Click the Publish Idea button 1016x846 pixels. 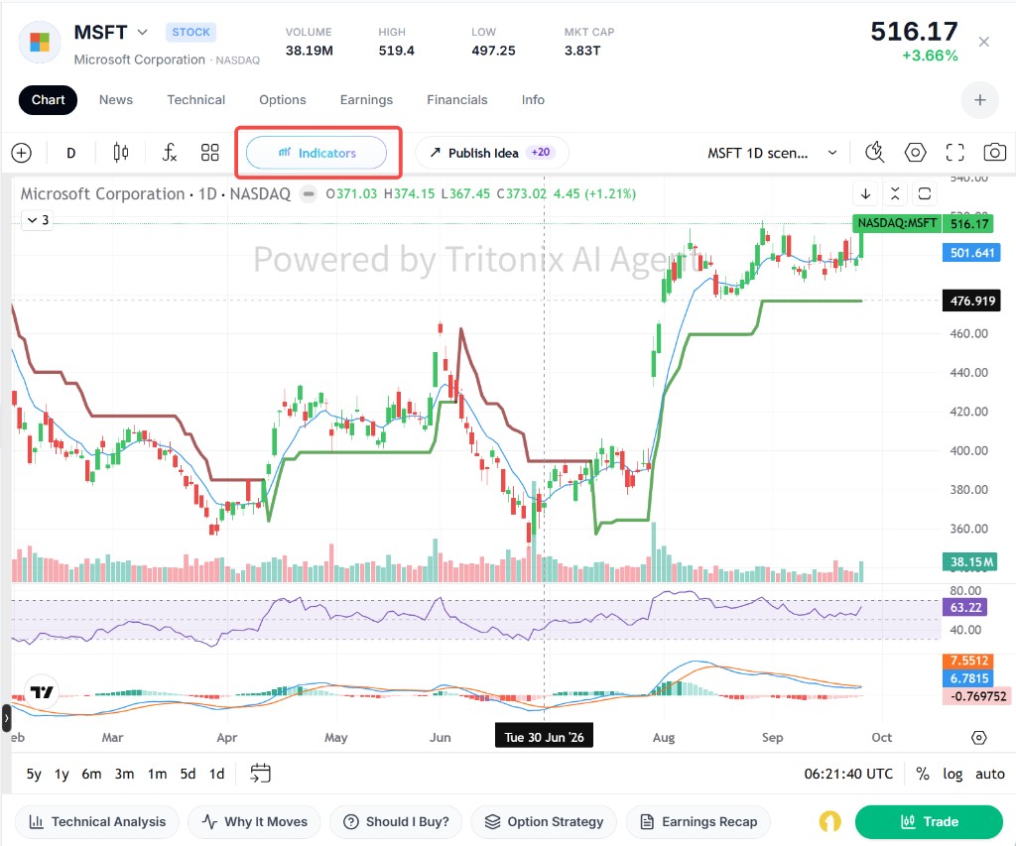pos(492,153)
